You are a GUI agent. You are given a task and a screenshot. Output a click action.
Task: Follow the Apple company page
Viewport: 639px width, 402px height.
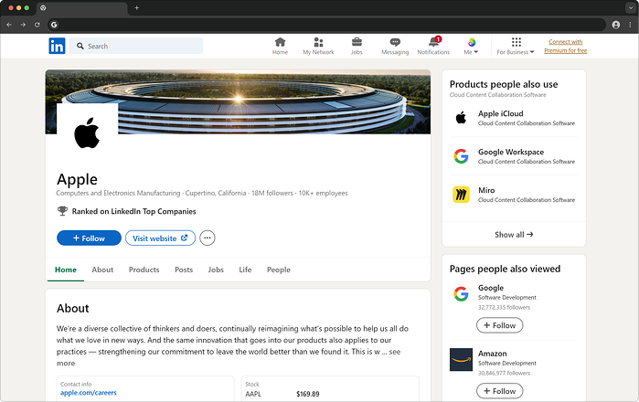(x=89, y=238)
